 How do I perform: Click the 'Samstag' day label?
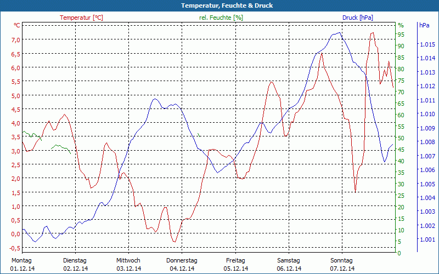point(289,261)
